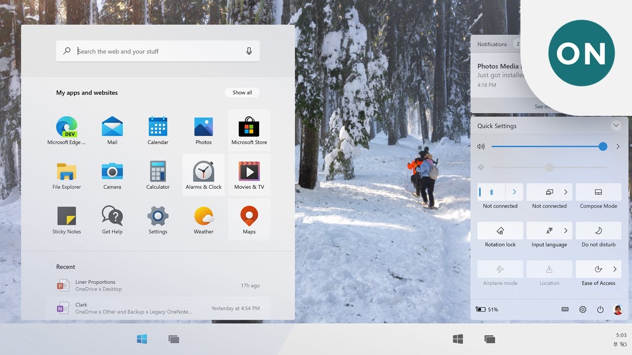Enable Do not disturb

(598, 230)
